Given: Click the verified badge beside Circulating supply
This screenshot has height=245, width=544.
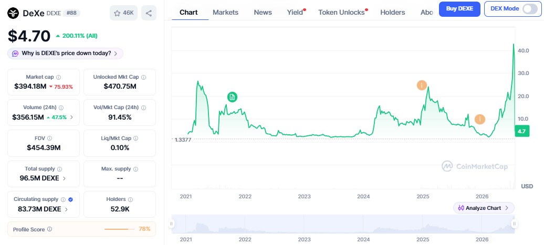Looking at the screenshot, I should click(70, 199).
